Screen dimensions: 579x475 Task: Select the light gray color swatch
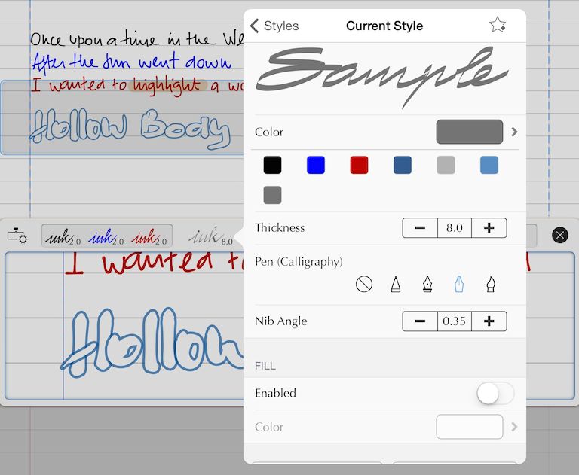tap(446, 165)
